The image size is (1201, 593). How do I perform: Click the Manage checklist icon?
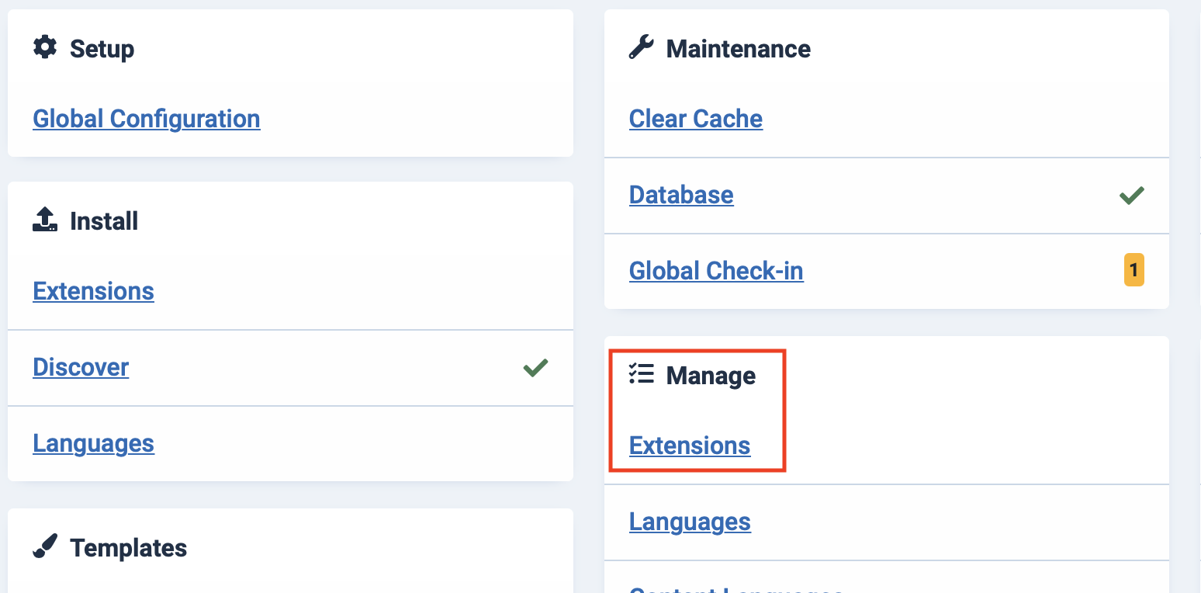pyautogui.click(x=641, y=375)
